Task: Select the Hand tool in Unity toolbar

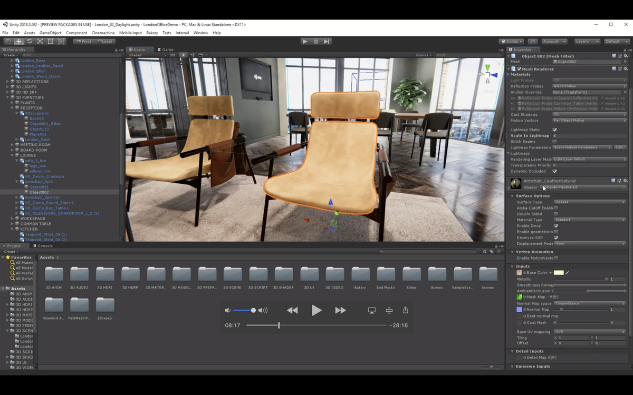Action: point(8,41)
